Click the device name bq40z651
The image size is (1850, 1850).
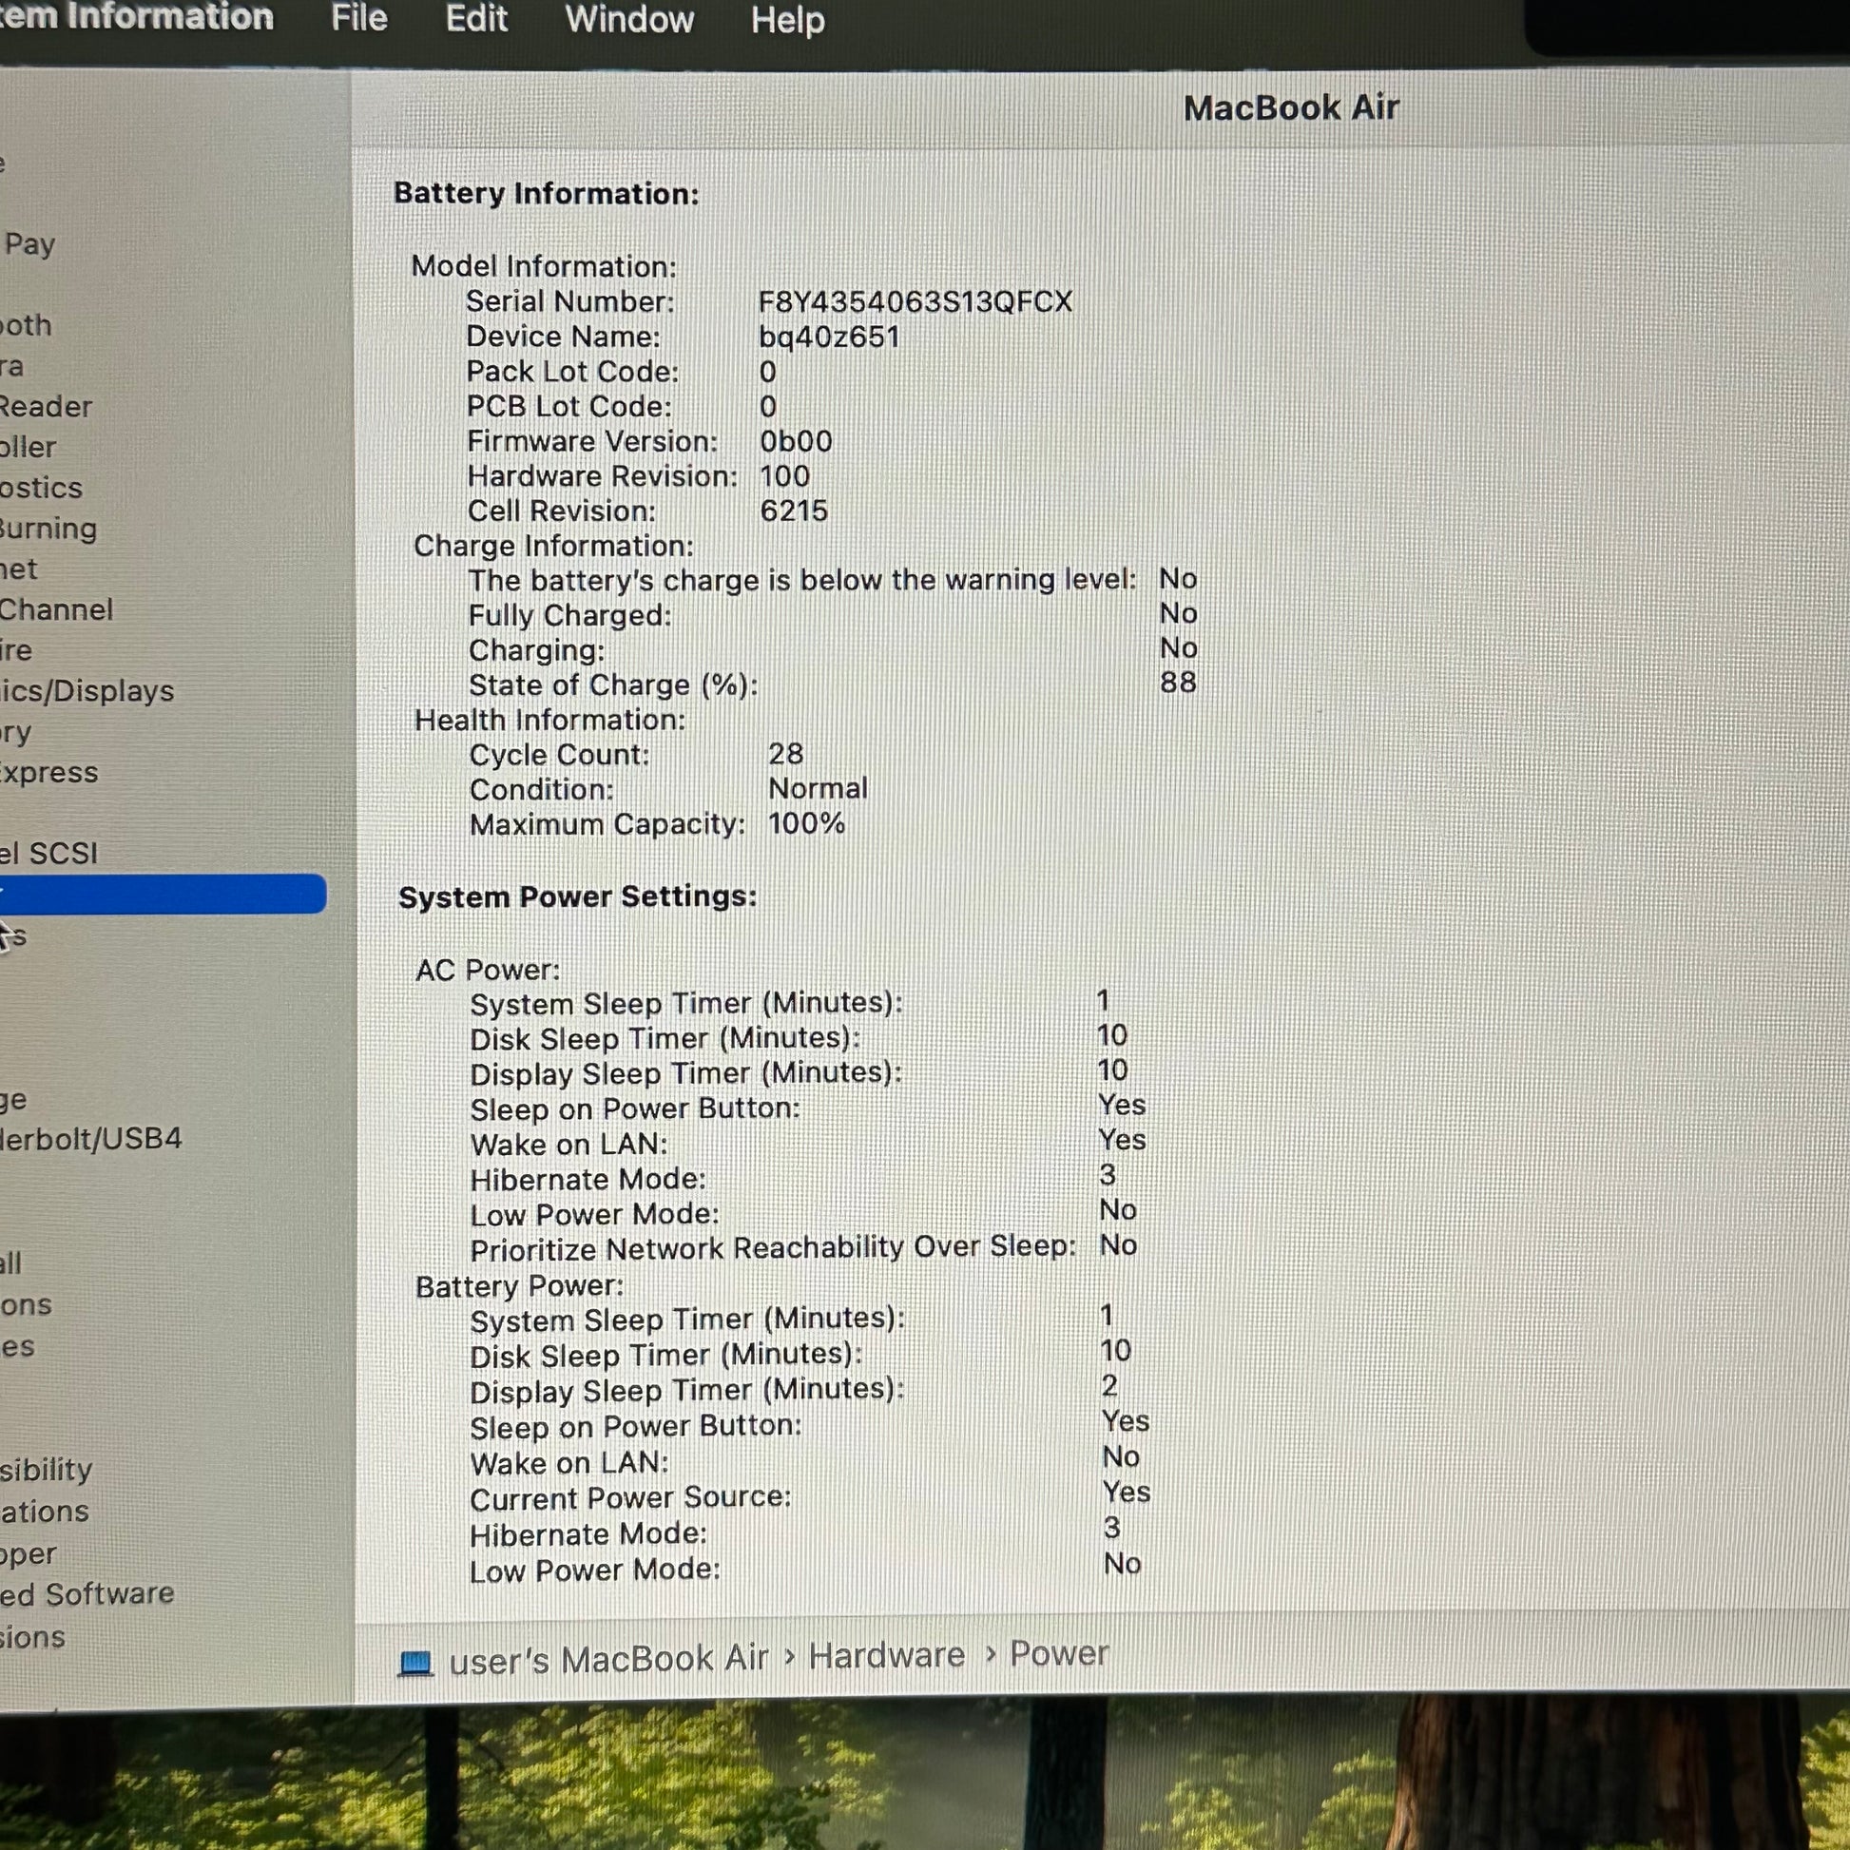(828, 337)
